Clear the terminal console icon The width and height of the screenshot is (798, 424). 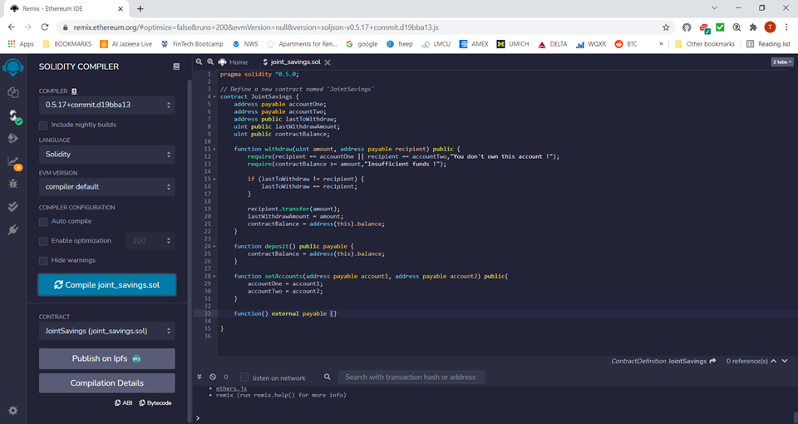(x=213, y=377)
